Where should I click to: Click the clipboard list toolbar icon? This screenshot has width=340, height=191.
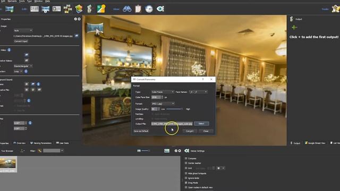point(138,9)
